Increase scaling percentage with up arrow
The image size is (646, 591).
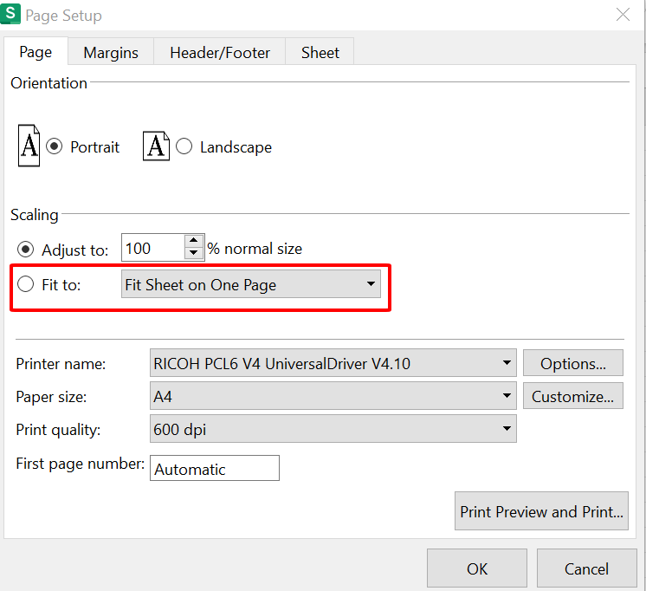coord(194,242)
